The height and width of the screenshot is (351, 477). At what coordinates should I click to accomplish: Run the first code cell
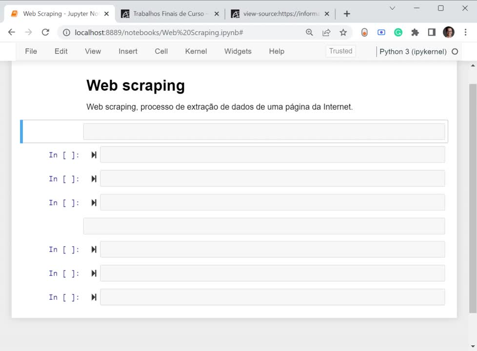(94, 155)
